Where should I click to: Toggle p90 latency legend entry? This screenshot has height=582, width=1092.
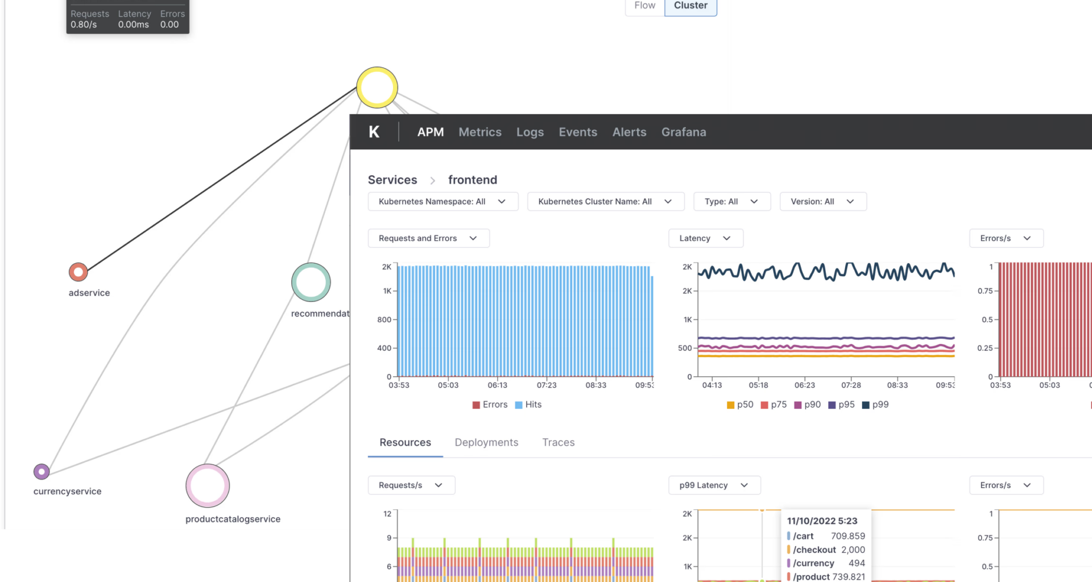pos(807,405)
